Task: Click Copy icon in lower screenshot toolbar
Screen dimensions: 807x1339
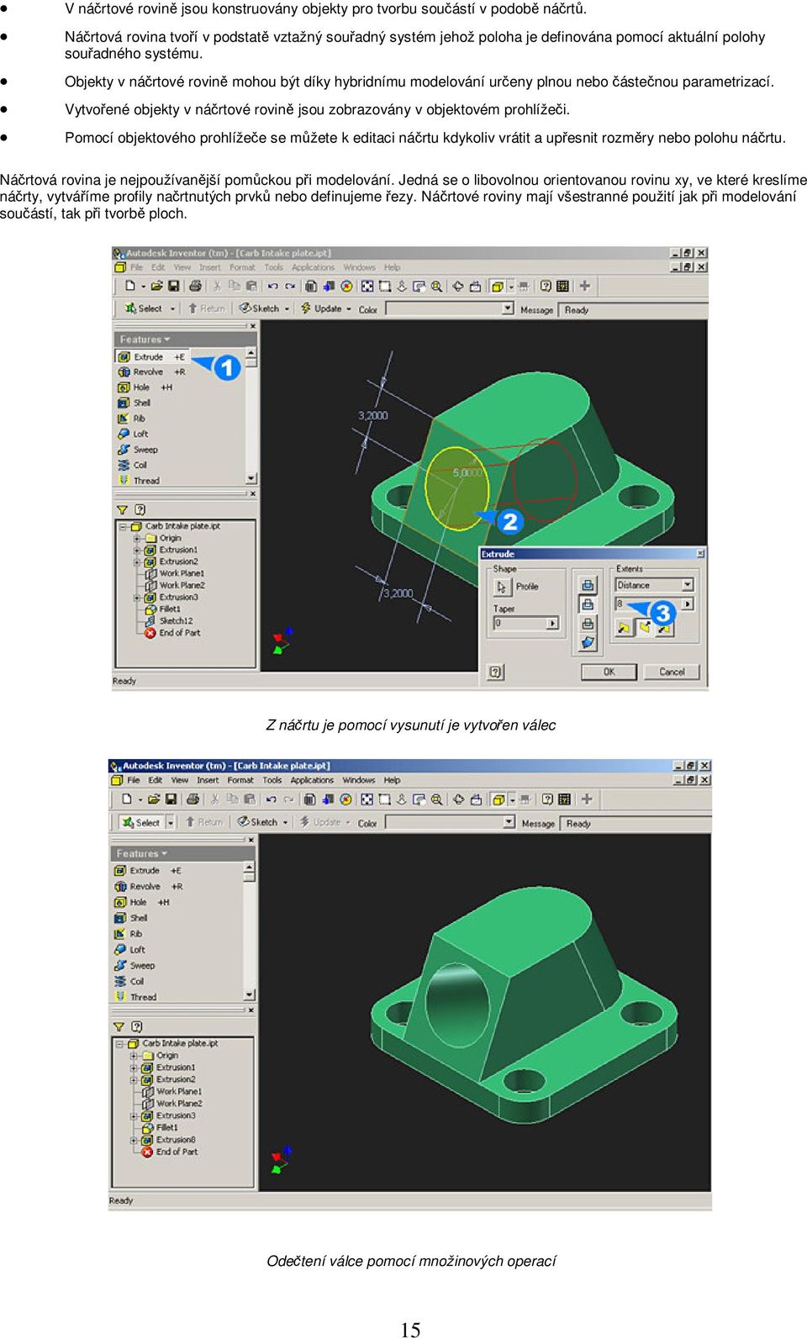Action: [x=232, y=799]
